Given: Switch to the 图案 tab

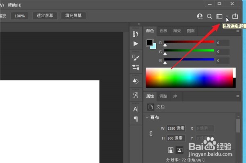Looking at the screenshot, I should pos(191,31).
